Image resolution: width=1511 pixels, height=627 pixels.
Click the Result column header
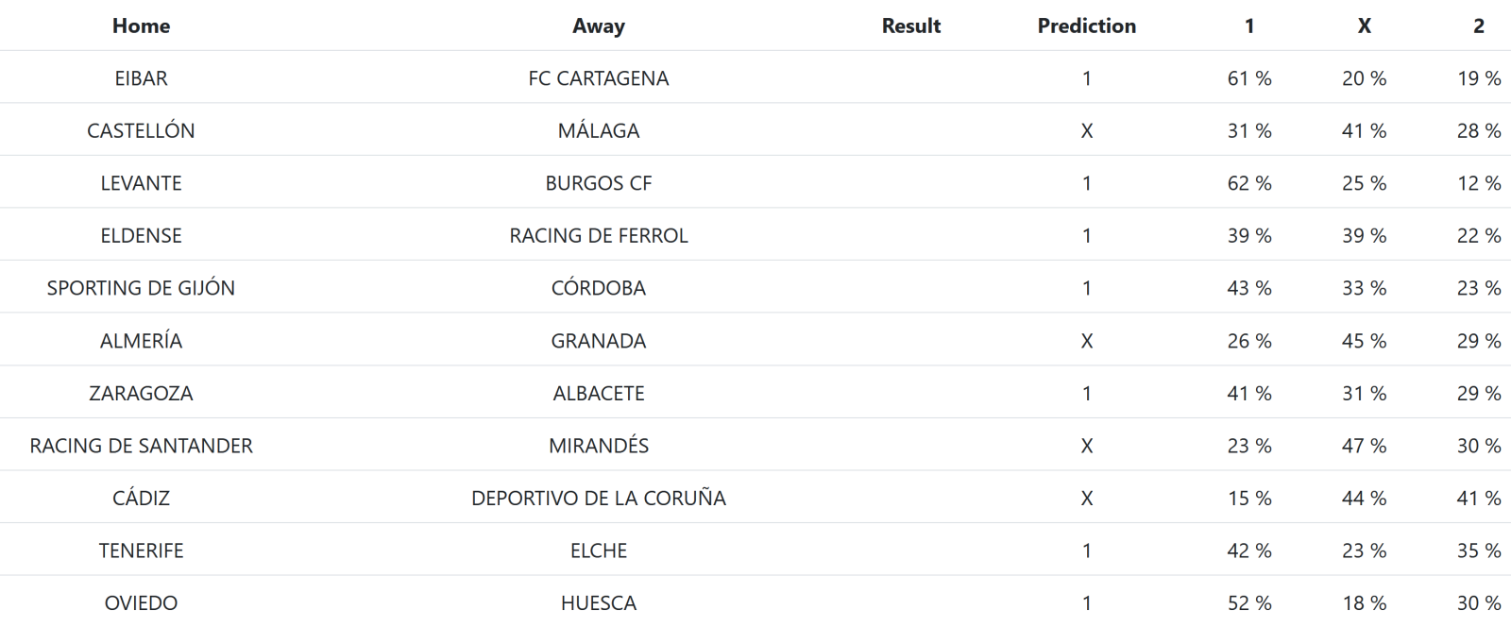(x=910, y=26)
